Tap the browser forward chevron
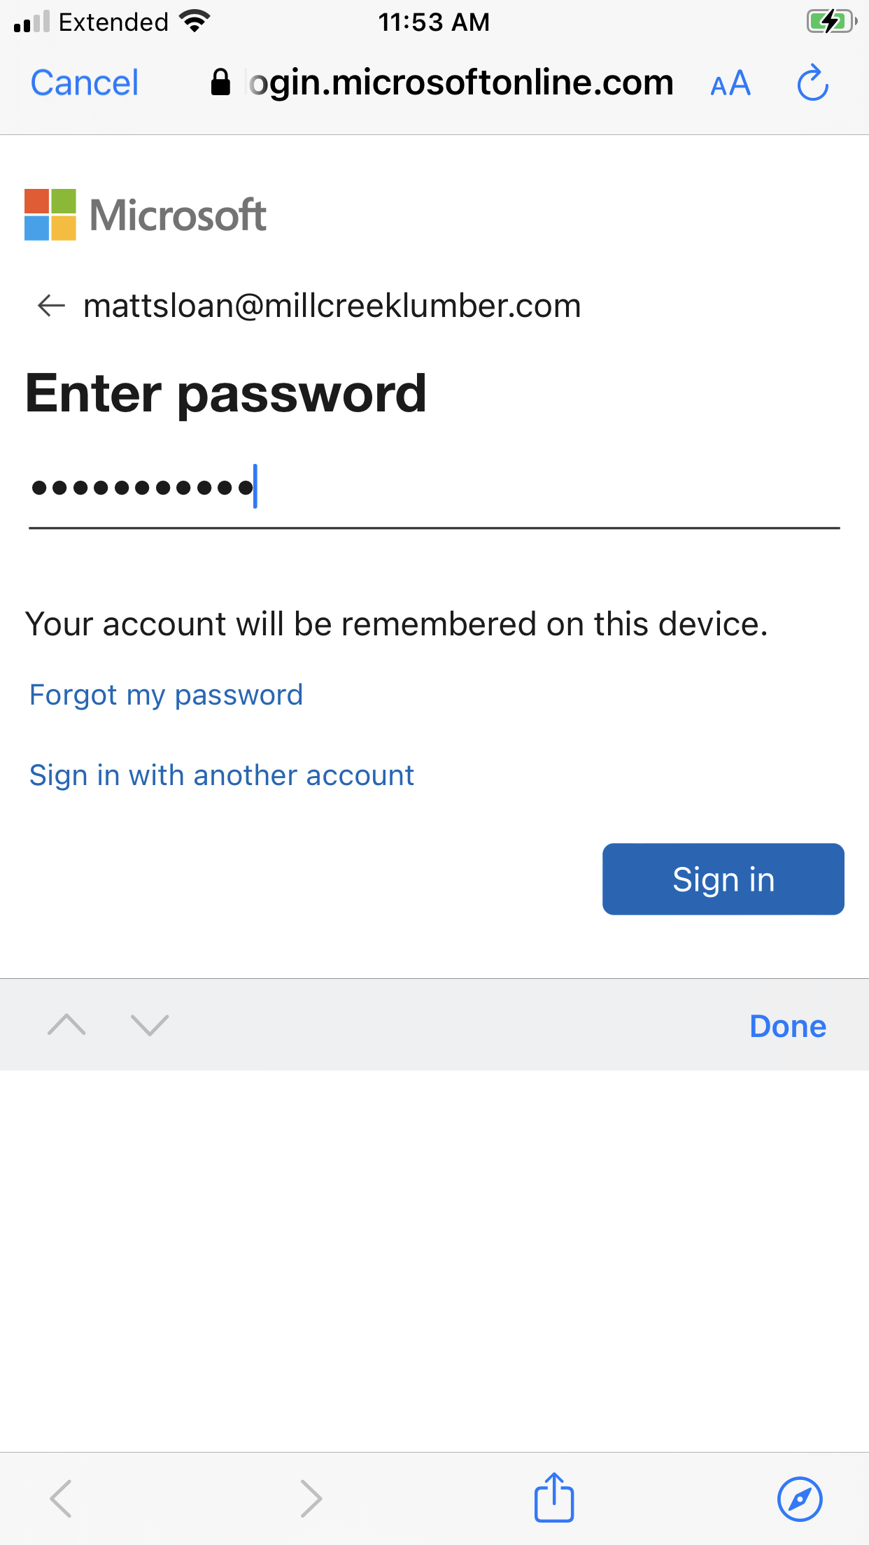 click(x=311, y=1499)
